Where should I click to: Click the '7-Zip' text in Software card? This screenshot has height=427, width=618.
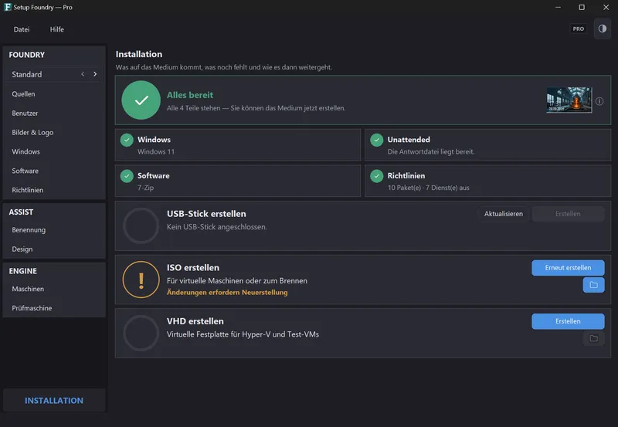point(145,188)
